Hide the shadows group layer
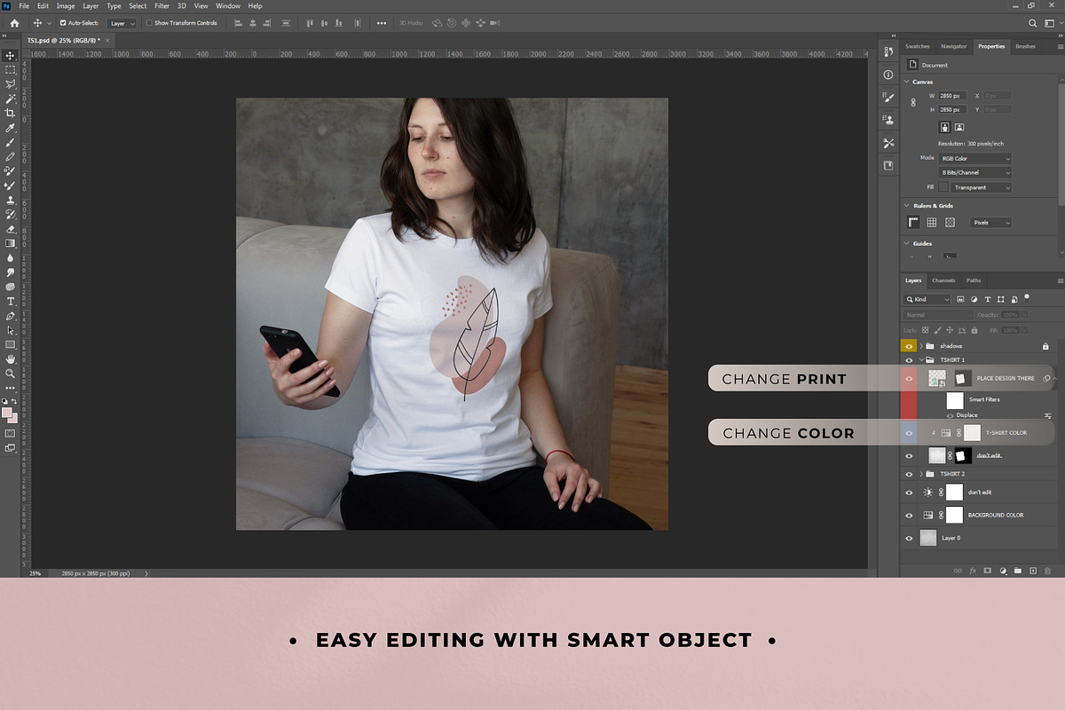Image resolution: width=1065 pixels, height=710 pixels. tap(909, 346)
